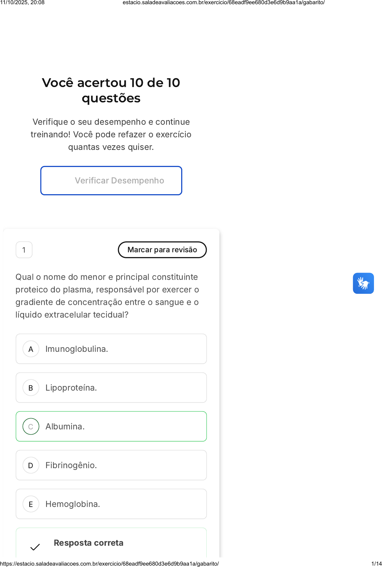Open the sign language accessibility widget

point(363,283)
